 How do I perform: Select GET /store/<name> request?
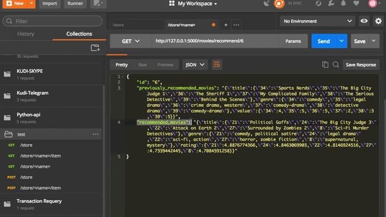51,166
